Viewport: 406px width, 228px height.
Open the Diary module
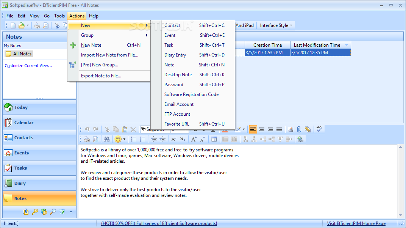point(39,183)
